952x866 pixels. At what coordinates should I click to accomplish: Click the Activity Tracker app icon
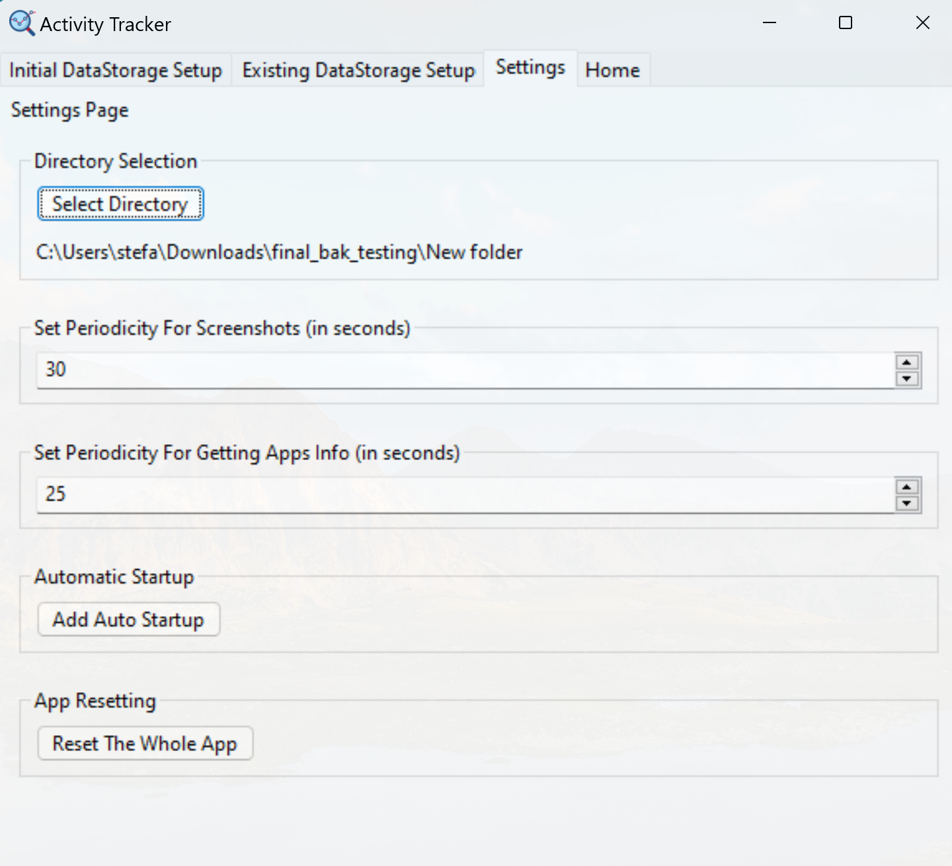(x=22, y=23)
